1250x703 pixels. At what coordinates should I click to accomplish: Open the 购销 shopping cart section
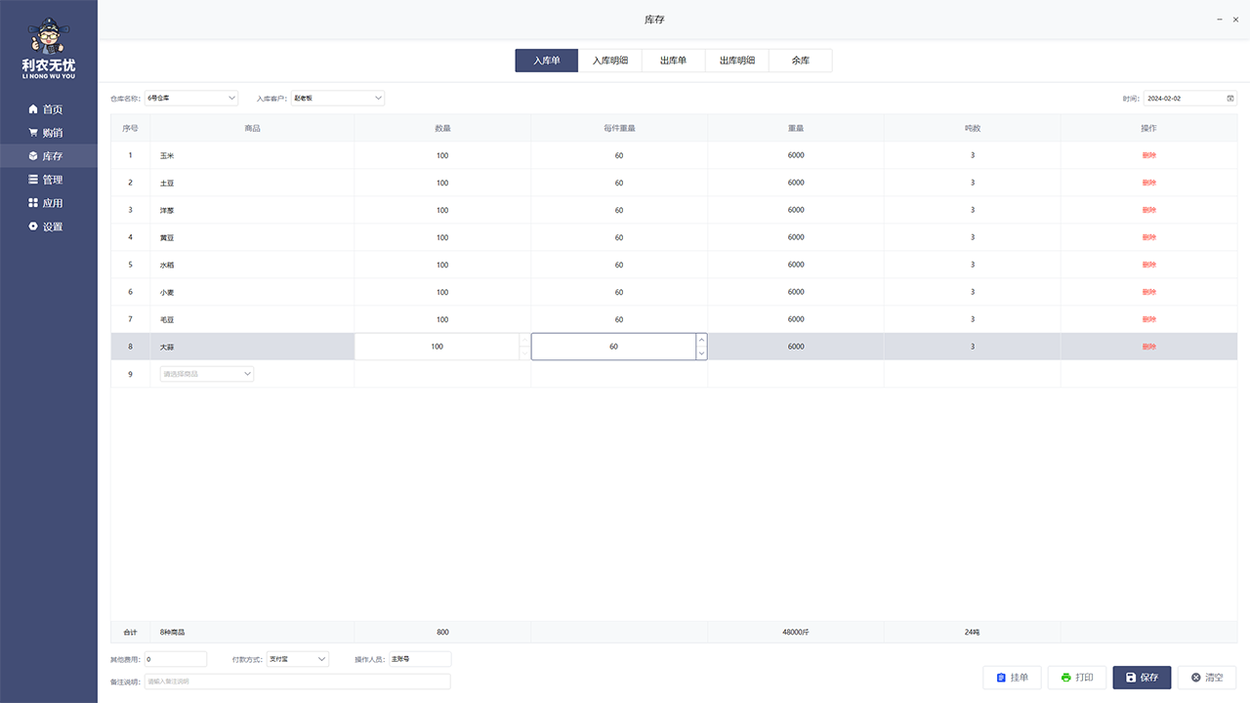(46, 133)
